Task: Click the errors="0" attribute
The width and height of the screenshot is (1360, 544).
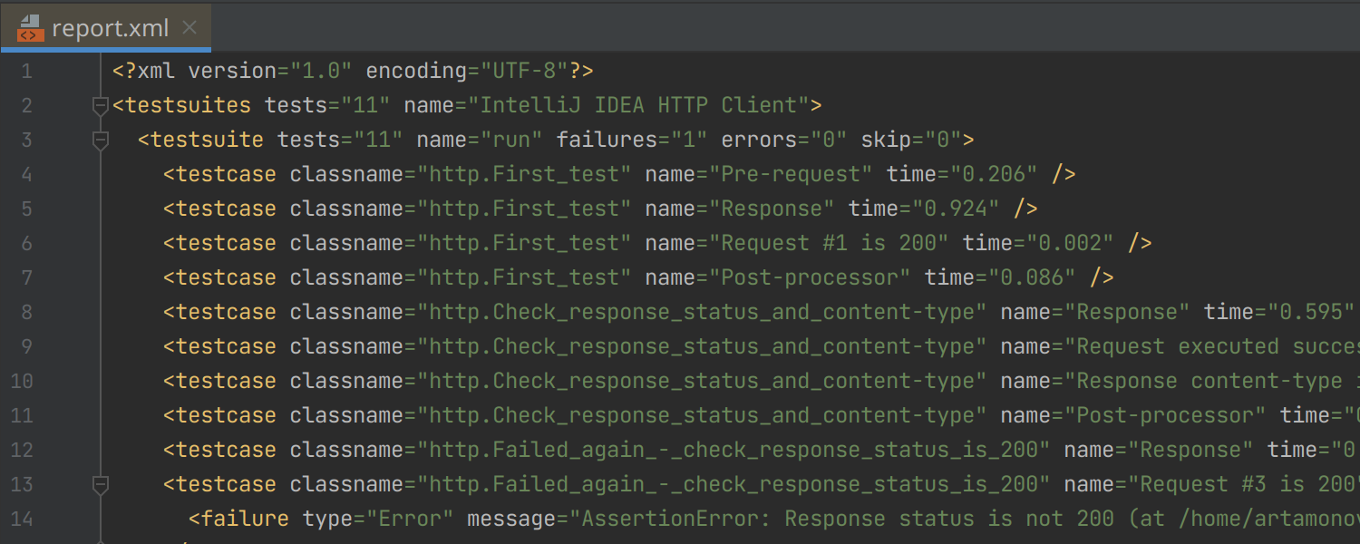Action: pos(784,141)
